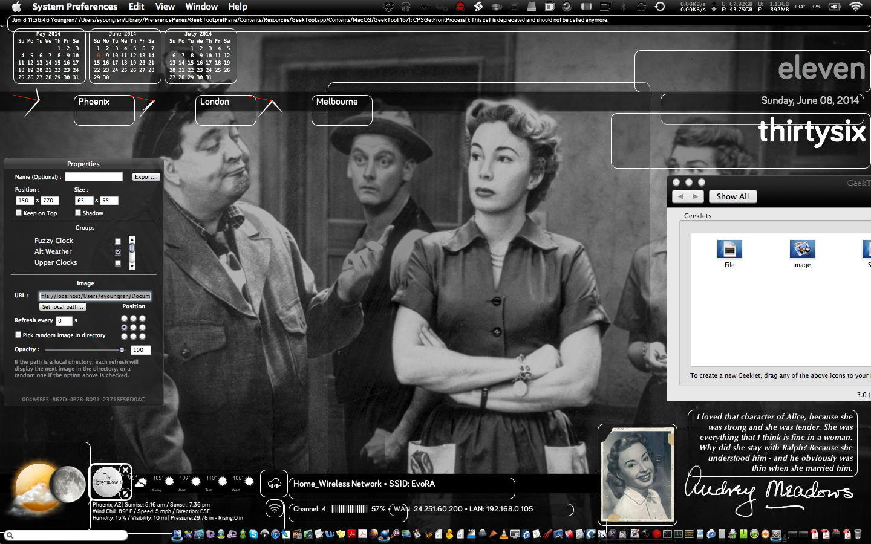Click the battery status icon in menu bar
Viewport: 871px width, 544px height.
[x=835, y=7]
